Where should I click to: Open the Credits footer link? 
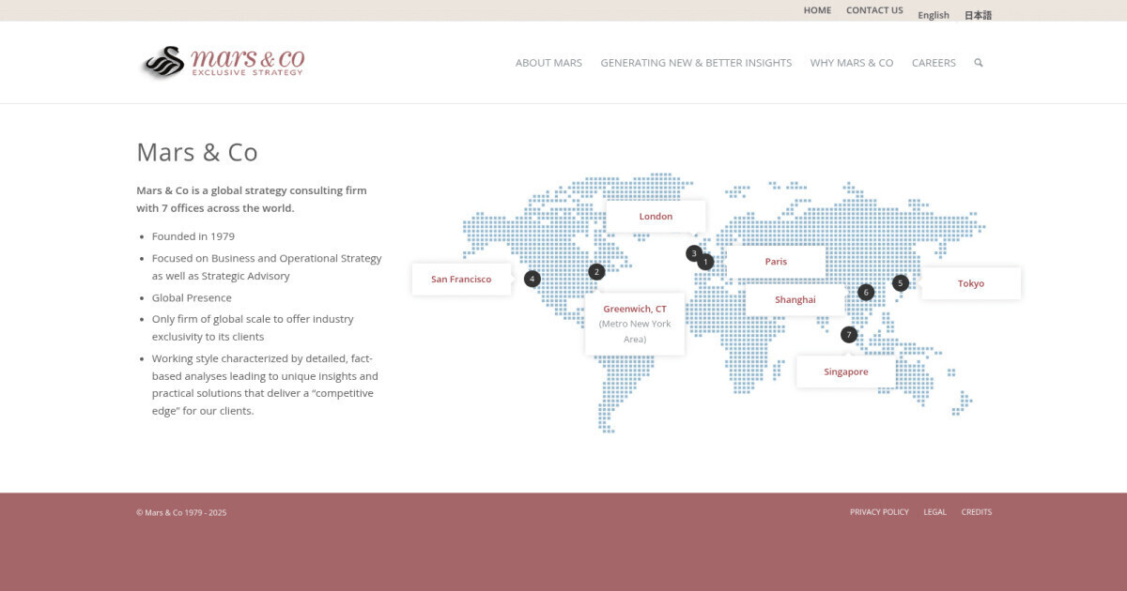click(976, 512)
